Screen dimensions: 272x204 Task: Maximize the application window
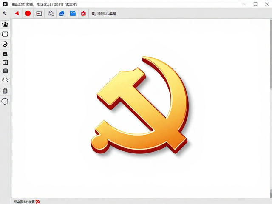(x=255, y=4)
